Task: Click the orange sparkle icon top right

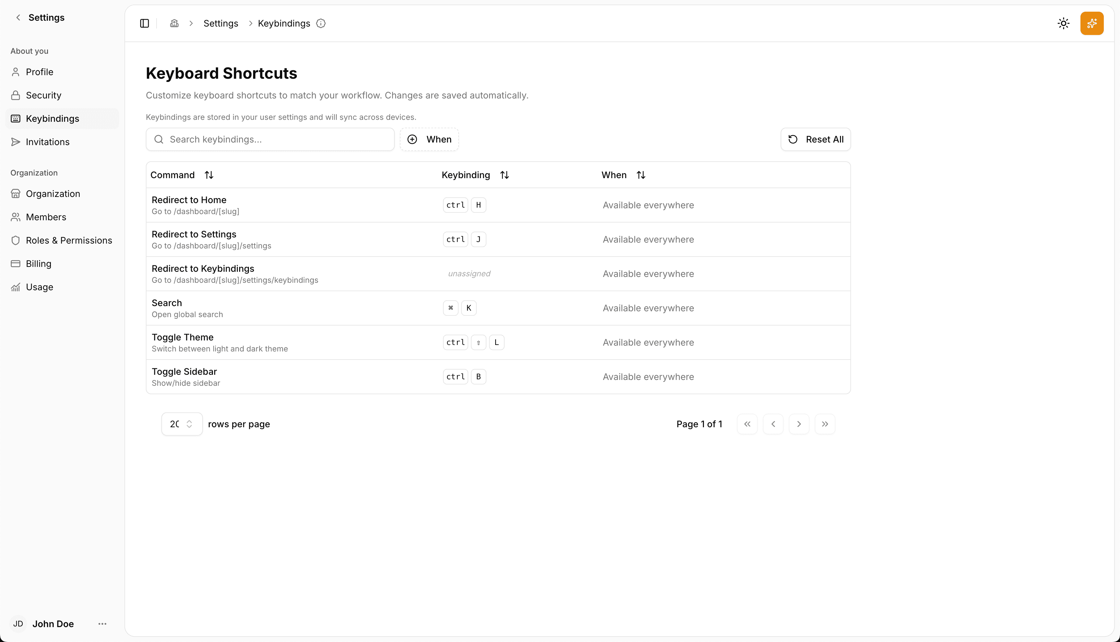Action: (1092, 23)
